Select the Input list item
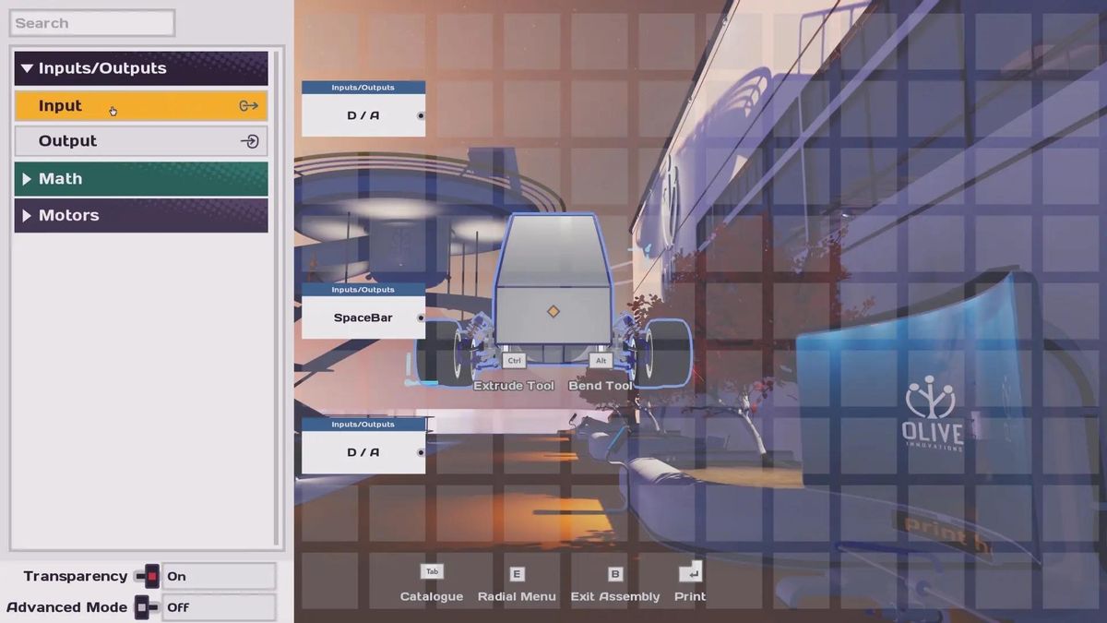 click(129, 106)
